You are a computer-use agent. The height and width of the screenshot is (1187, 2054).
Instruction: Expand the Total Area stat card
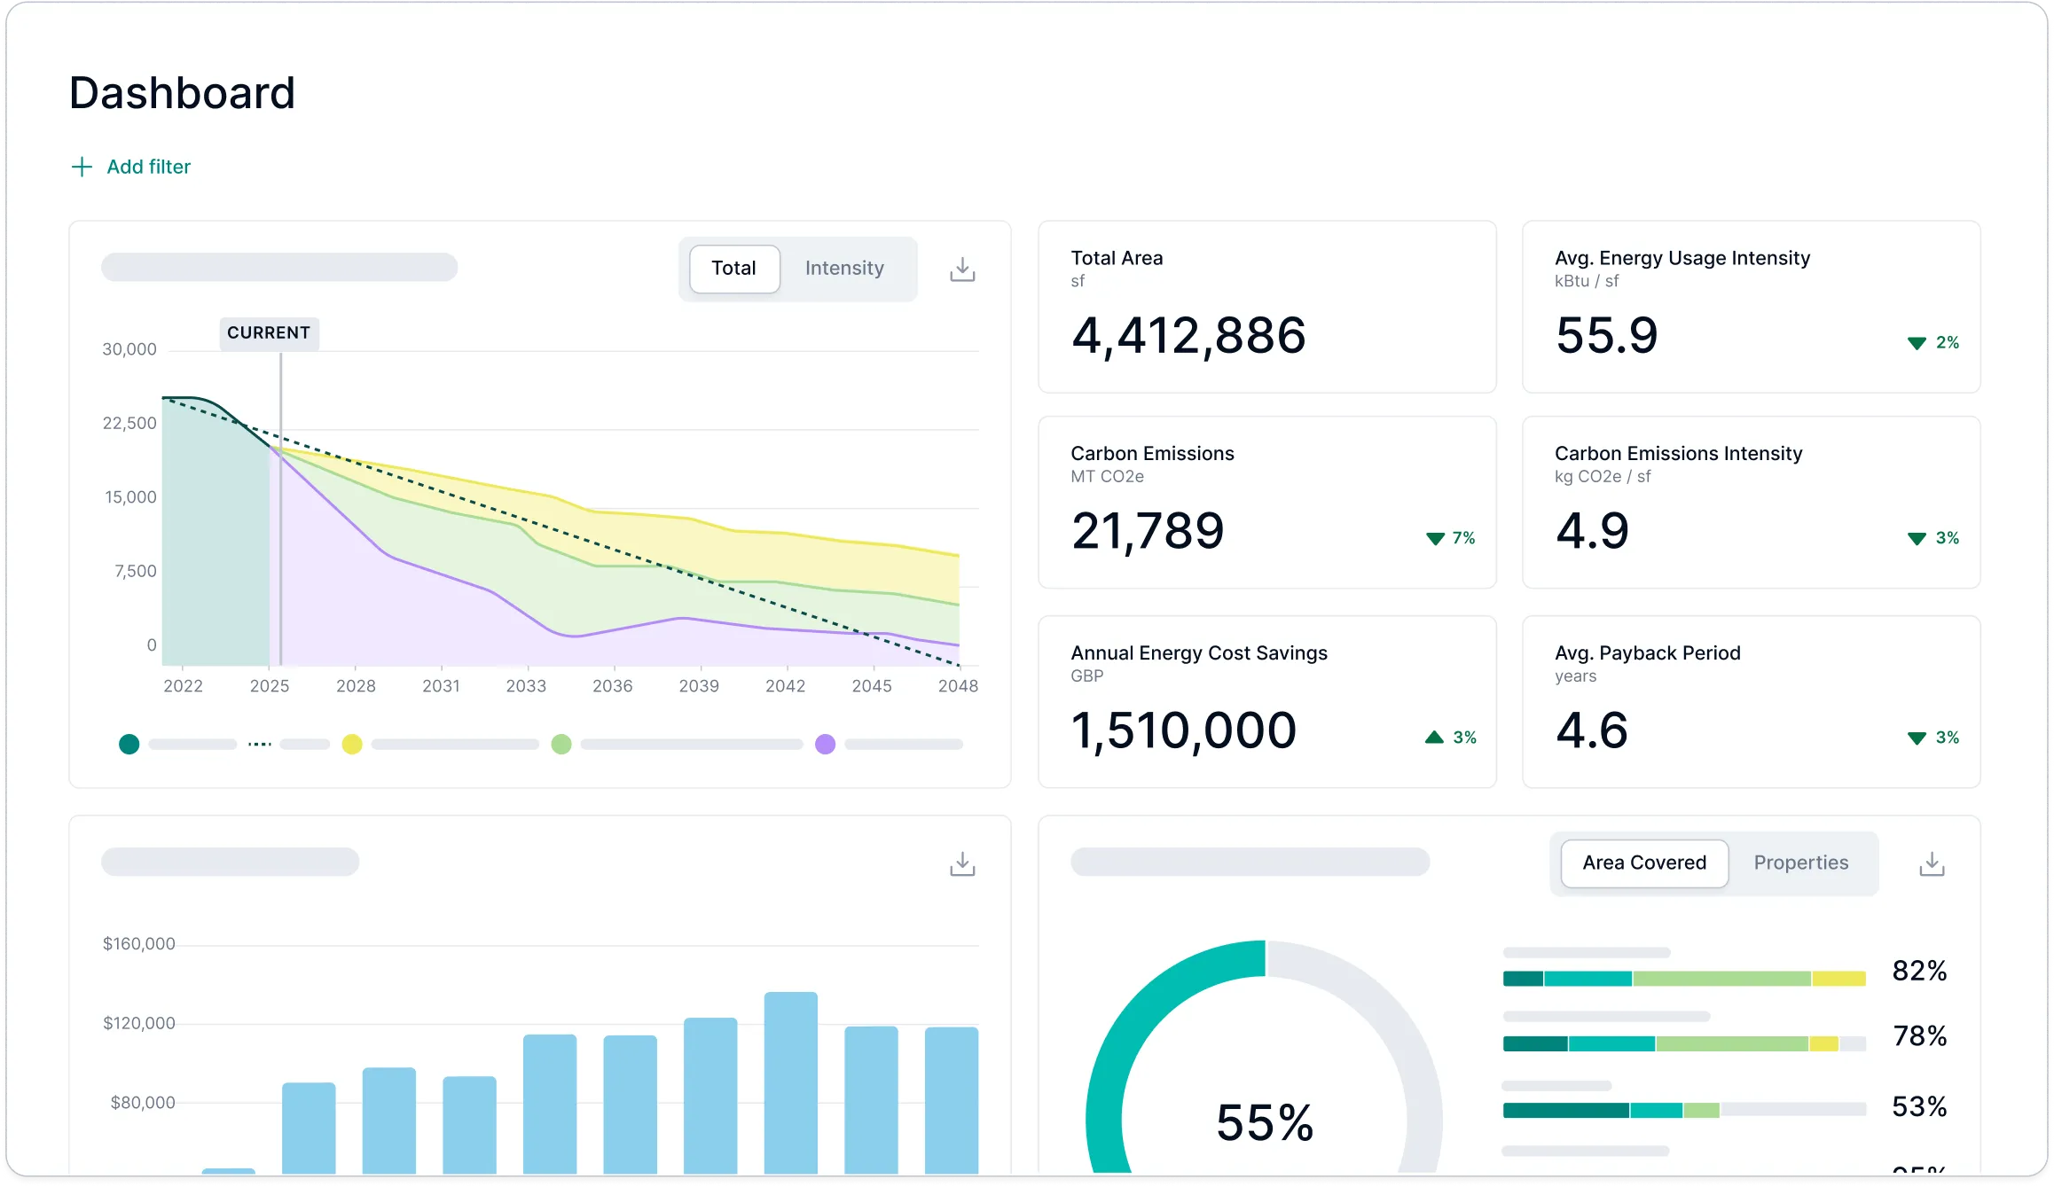[1266, 308]
